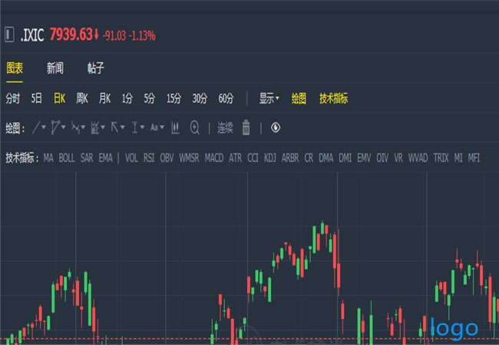Click the zoom magnifier icon
The image size is (499, 345).
click(195, 127)
